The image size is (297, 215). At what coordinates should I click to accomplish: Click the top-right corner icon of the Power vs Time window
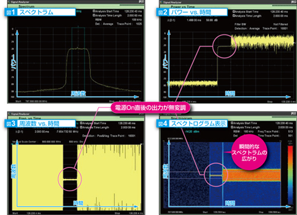(x=293, y=2)
